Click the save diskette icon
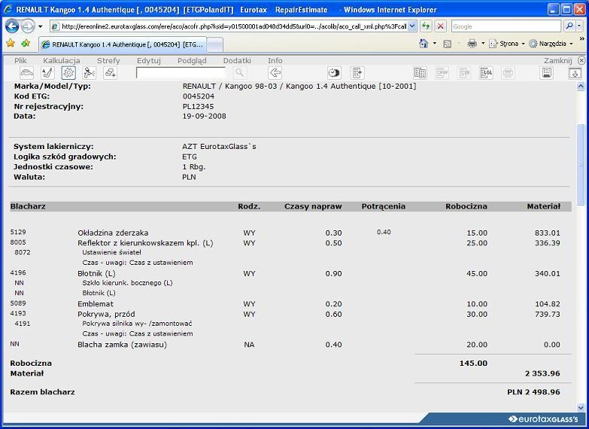Viewport: 589px width, 429px height. tap(547, 72)
